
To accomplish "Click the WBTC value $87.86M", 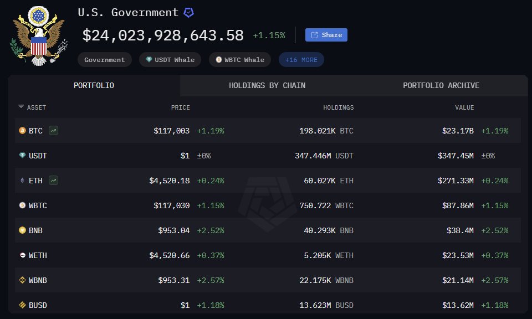I will (458, 206).
